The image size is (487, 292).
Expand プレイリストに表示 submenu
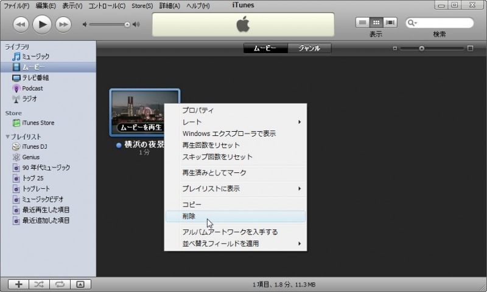point(236,189)
